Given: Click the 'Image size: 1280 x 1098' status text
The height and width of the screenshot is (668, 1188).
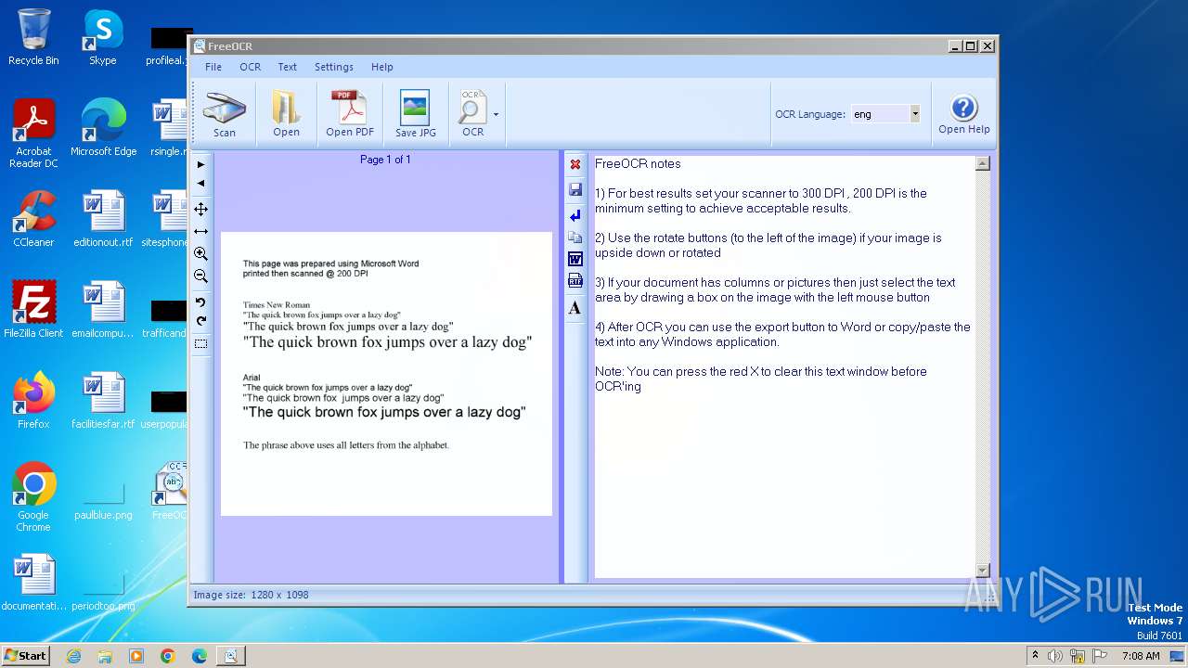Looking at the screenshot, I should [251, 595].
